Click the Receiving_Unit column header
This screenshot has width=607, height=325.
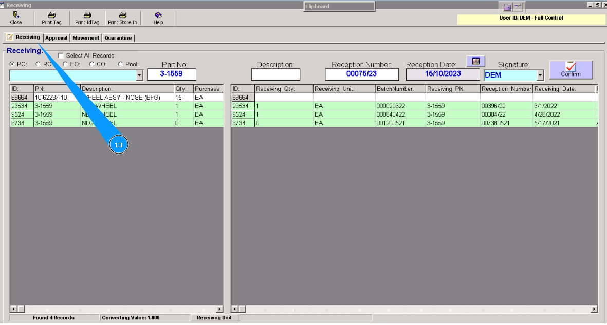344,89
